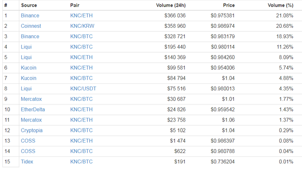Select the $0.736204 price cell
Screen dimensions: 302x170
[x=223, y=162]
